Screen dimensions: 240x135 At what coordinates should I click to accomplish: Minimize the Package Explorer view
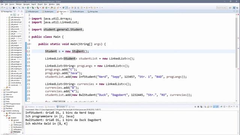19,11
